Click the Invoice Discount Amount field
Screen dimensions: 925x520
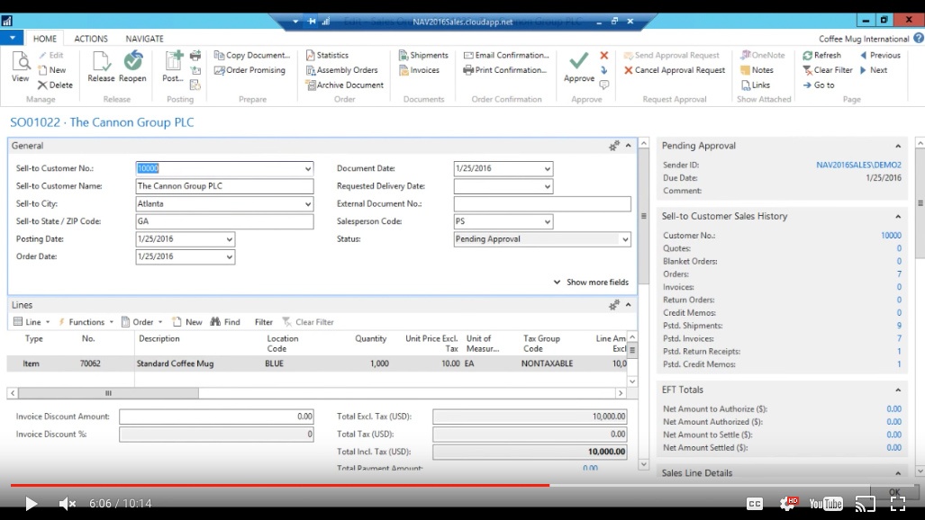(216, 417)
